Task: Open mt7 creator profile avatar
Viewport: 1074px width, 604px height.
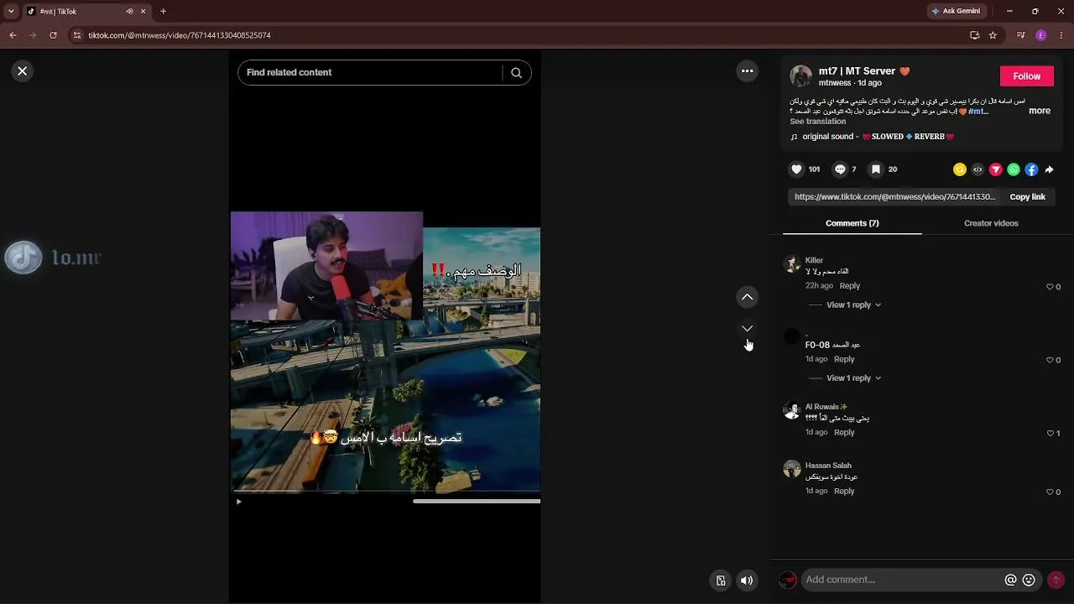Action: [800, 76]
